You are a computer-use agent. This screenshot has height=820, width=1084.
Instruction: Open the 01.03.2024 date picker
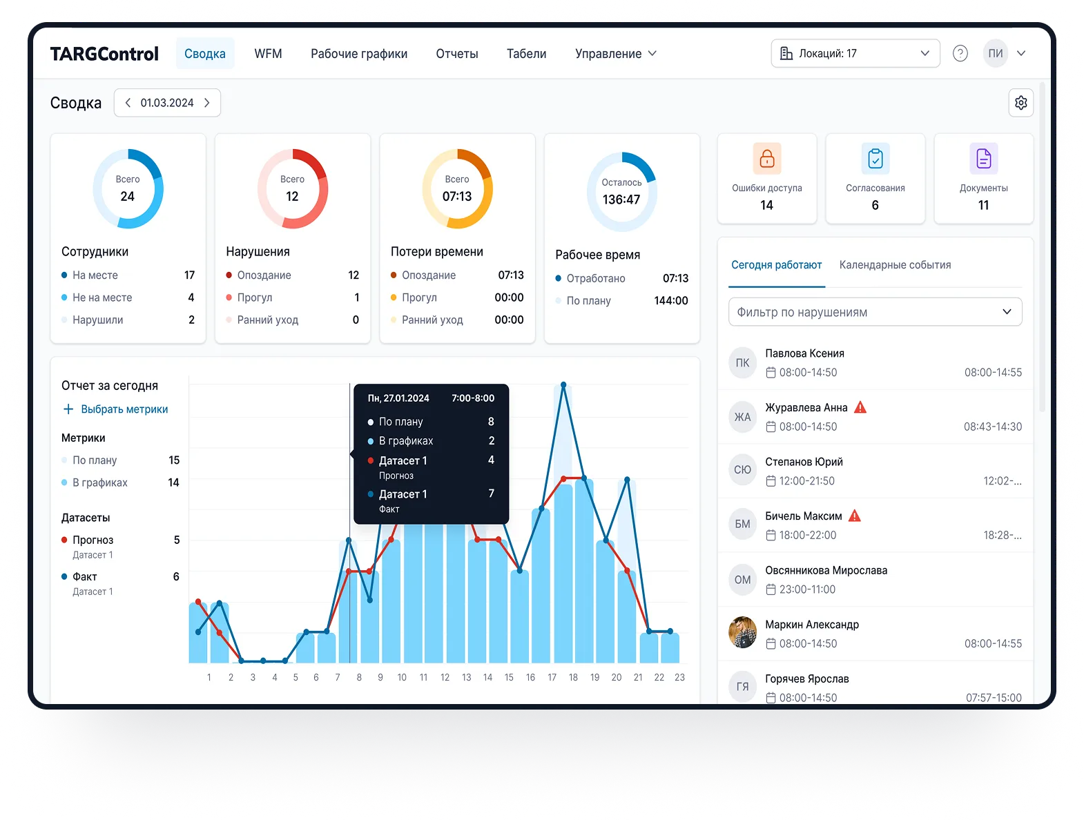pos(167,103)
